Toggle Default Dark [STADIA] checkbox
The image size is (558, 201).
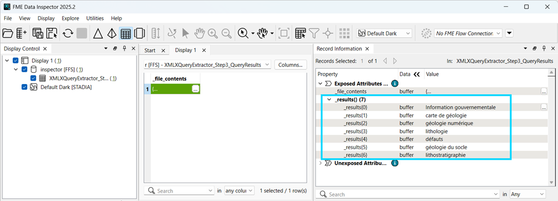coord(25,87)
